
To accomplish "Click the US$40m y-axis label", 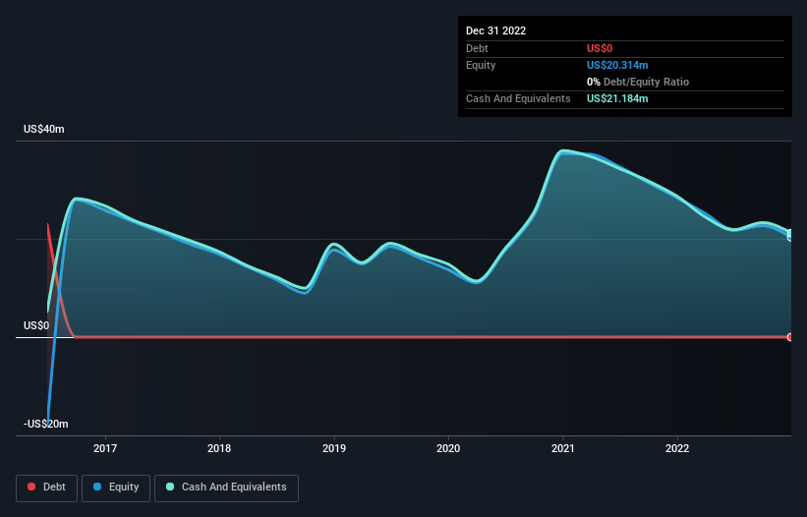I will 44,129.
